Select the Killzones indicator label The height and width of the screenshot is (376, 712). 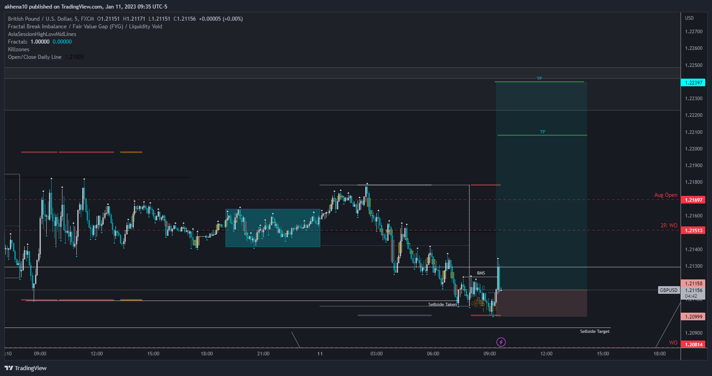[x=18, y=49]
